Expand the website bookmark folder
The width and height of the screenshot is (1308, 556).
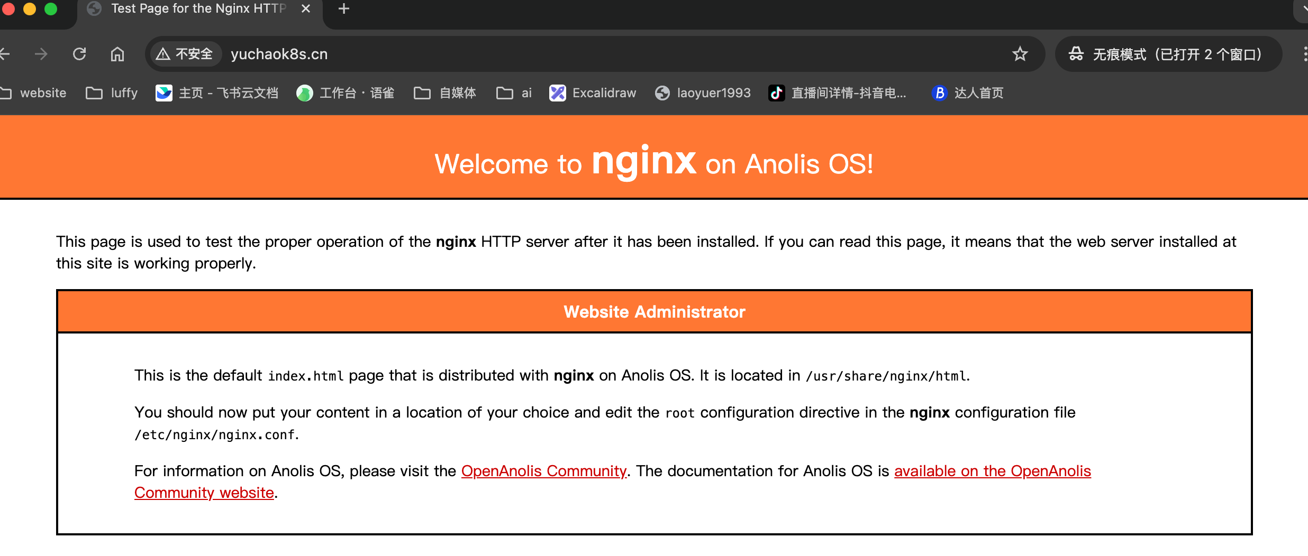(x=34, y=93)
